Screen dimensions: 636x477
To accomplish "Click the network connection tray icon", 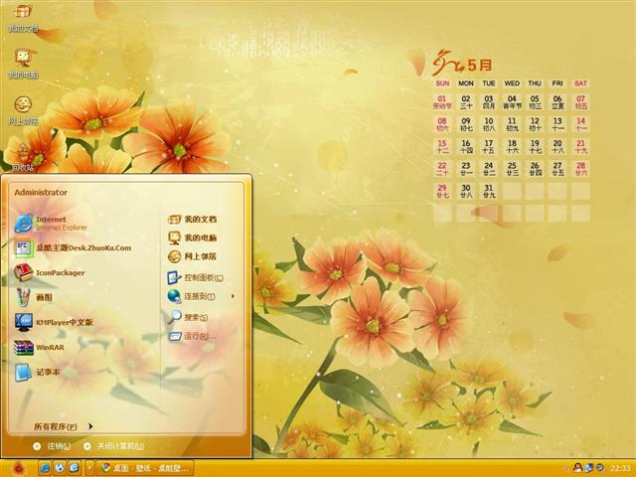I will (x=588, y=468).
